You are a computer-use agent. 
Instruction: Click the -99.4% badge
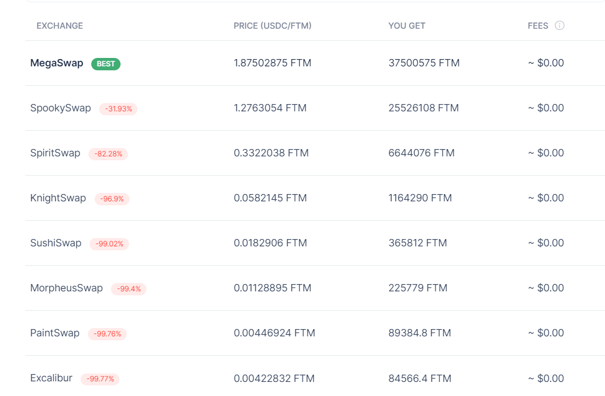click(129, 289)
